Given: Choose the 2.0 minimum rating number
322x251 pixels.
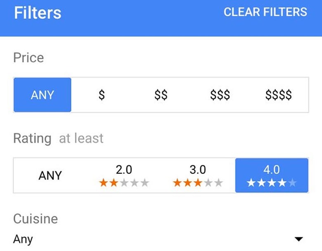Looking at the screenshot, I should 124,169.
